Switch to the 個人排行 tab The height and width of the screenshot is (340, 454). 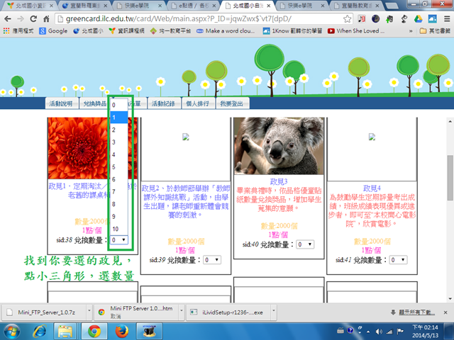(x=199, y=103)
